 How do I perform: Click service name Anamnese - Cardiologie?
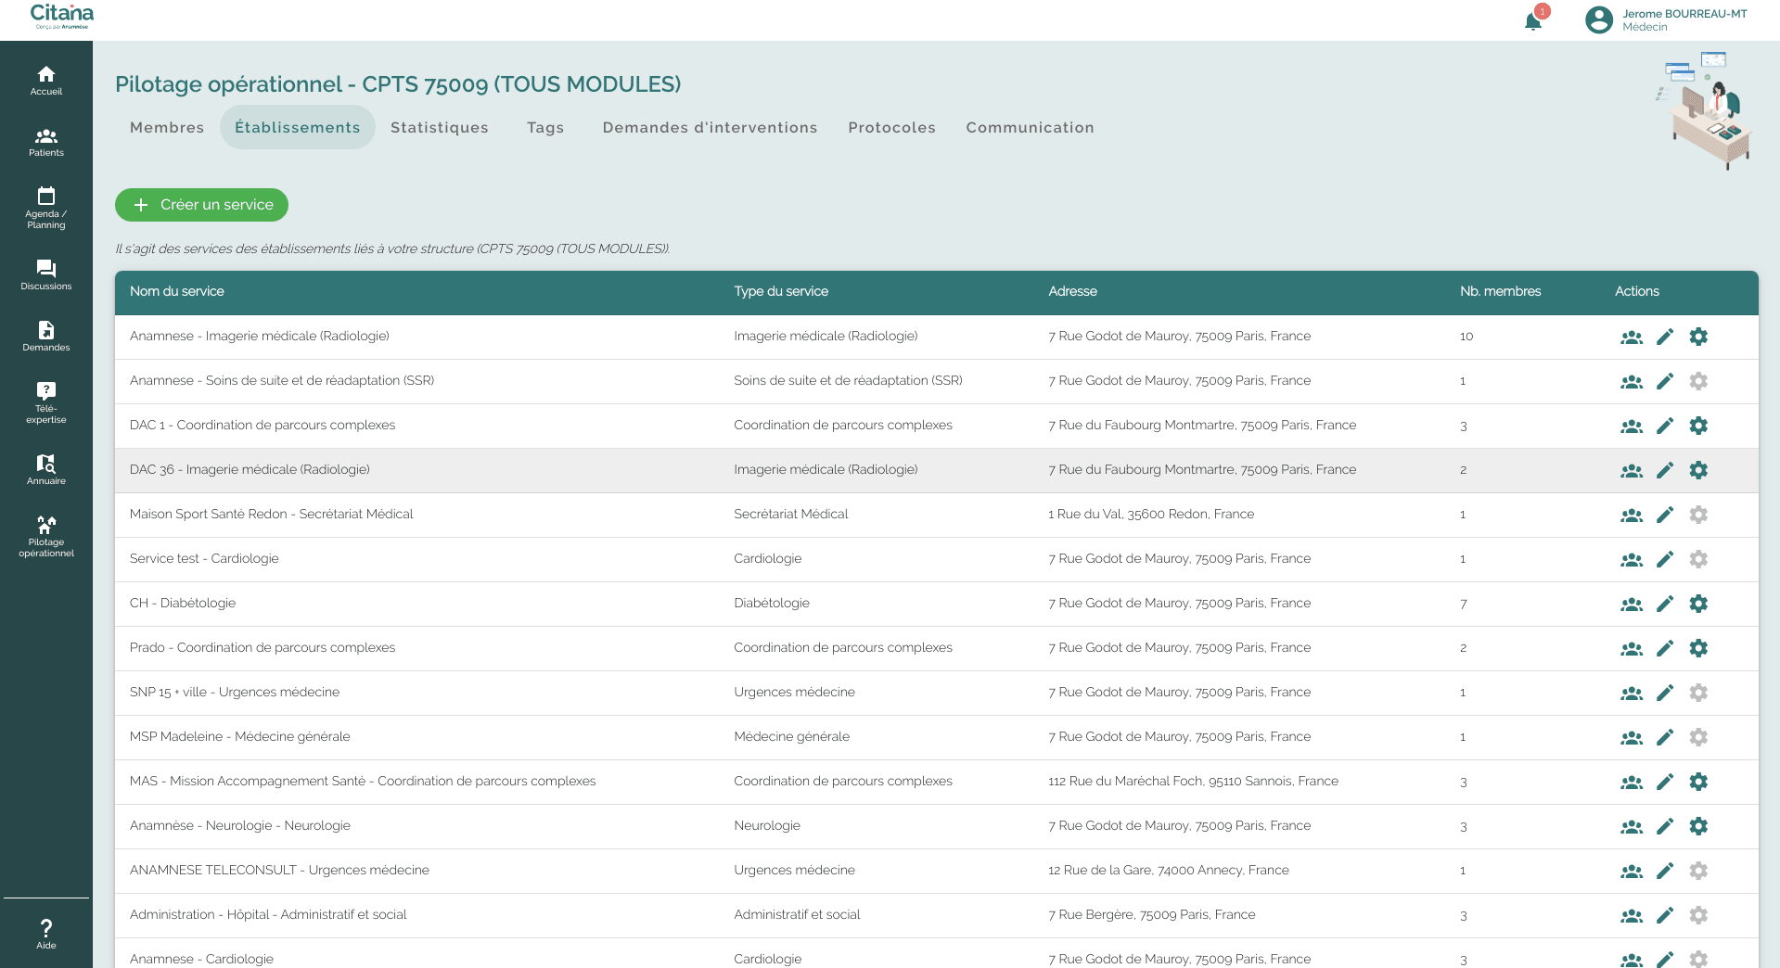click(x=201, y=959)
